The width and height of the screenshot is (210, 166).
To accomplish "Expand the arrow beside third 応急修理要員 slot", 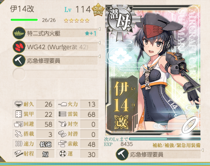I will pos(99,56).
